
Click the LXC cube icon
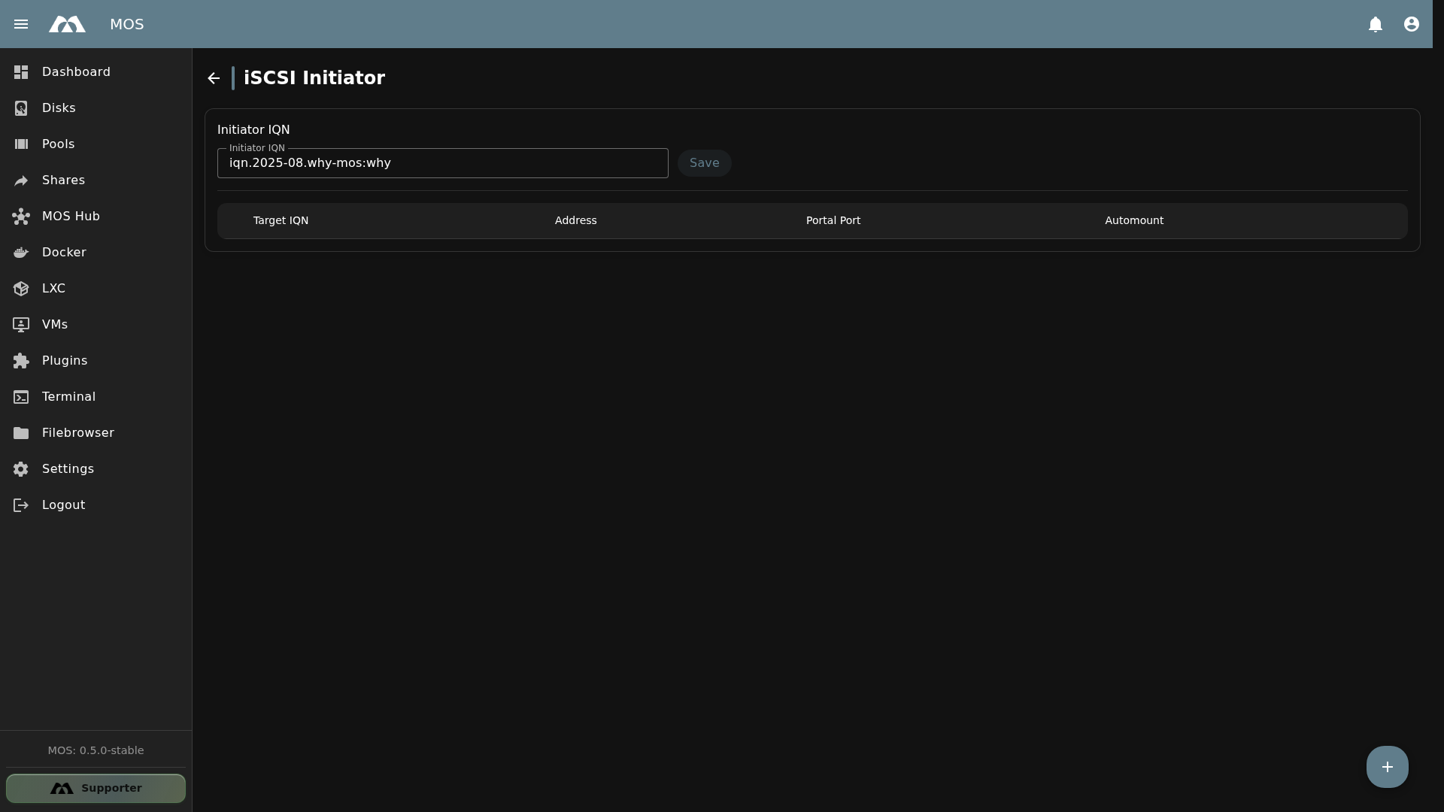pos(21,289)
